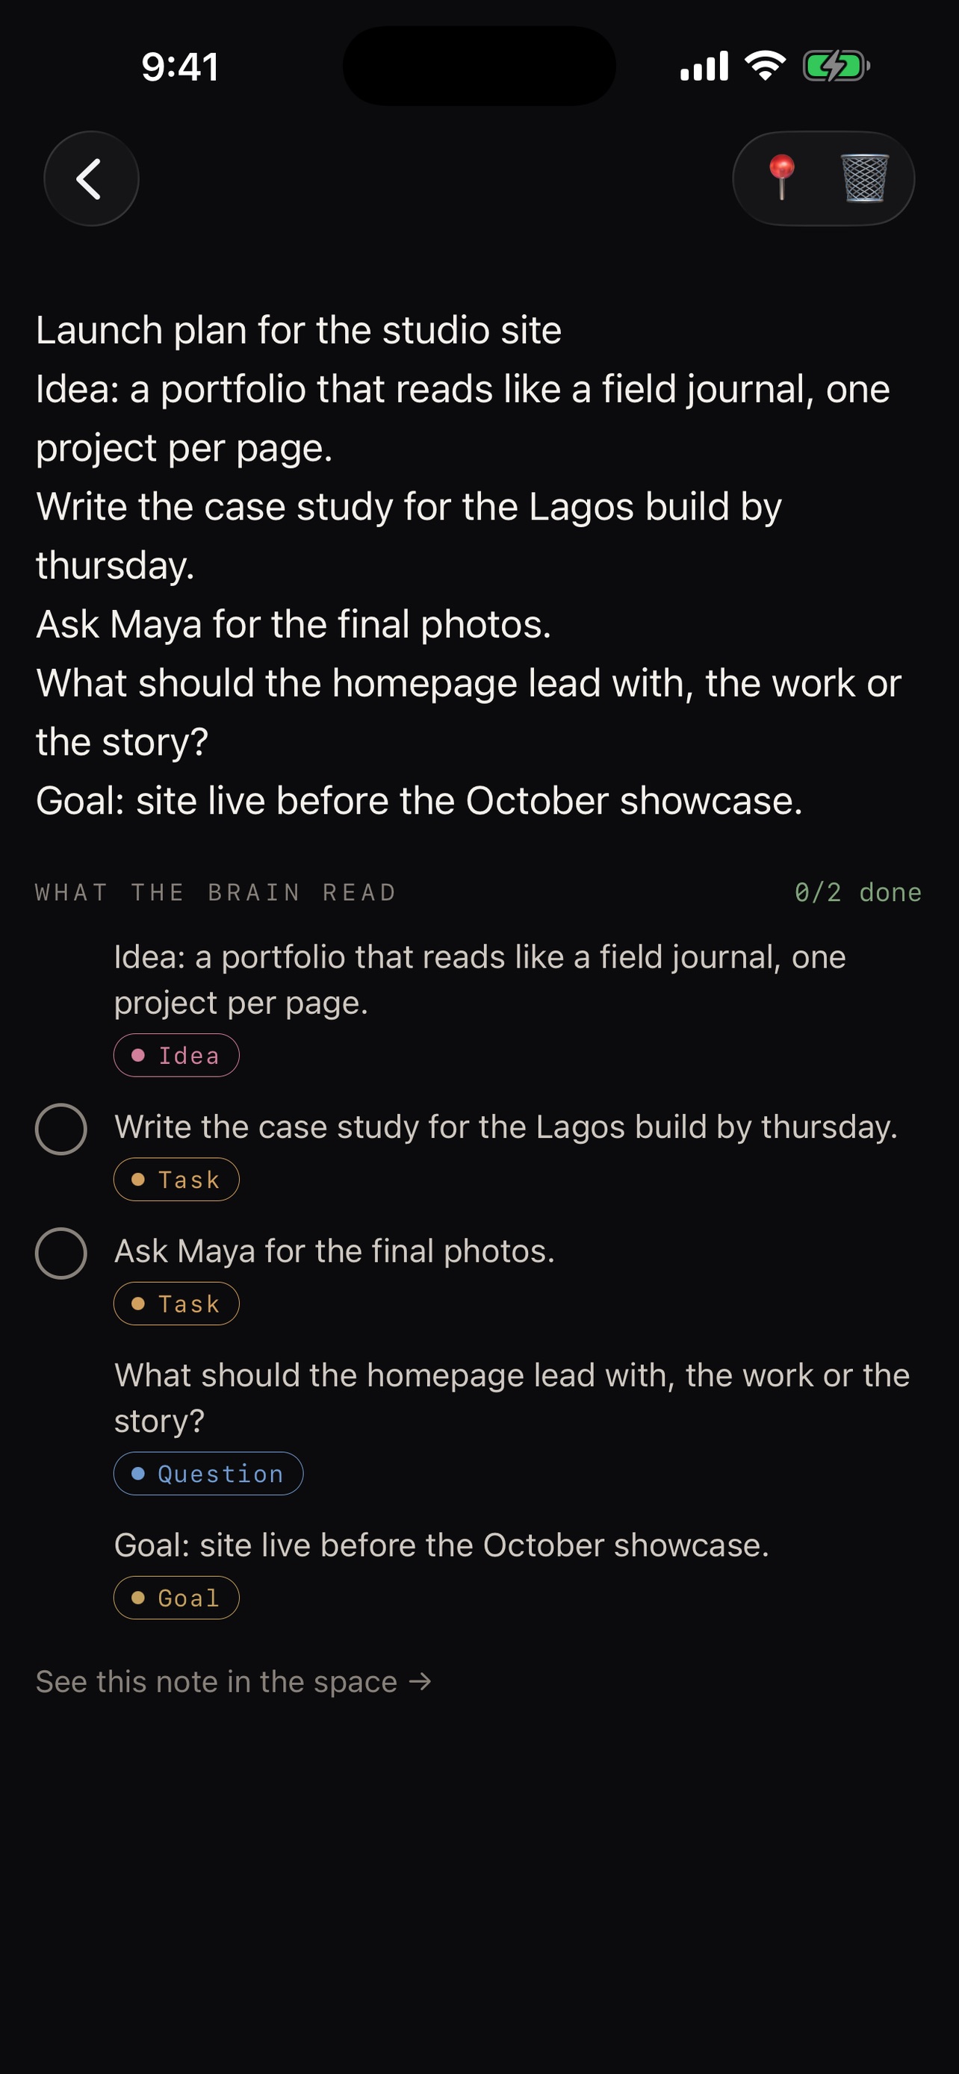Select the blue Question tag
This screenshot has height=2074, width=959.
[x=208, y=1474]
